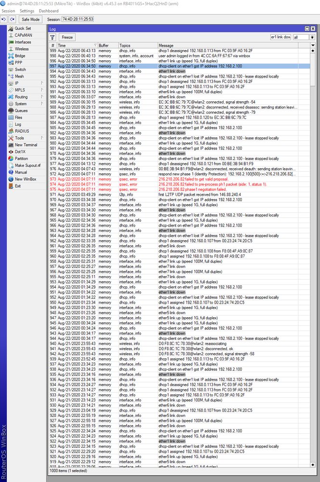320x482 pixels.
Task: Open the 'all' topic filter dropdown
Action: [314, 37]
